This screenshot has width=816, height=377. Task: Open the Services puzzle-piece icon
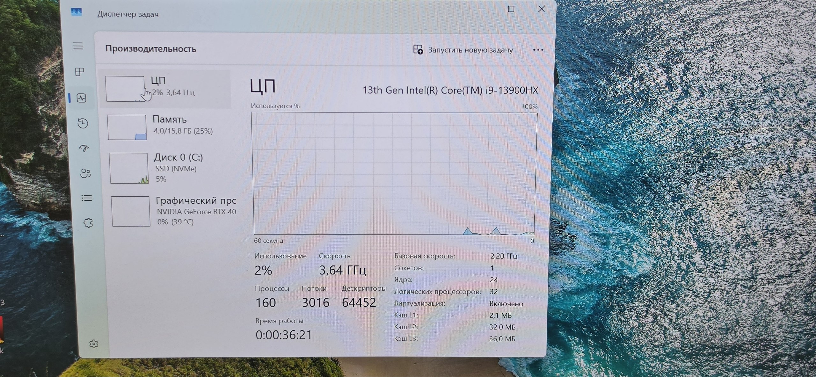tap(88, 223)
